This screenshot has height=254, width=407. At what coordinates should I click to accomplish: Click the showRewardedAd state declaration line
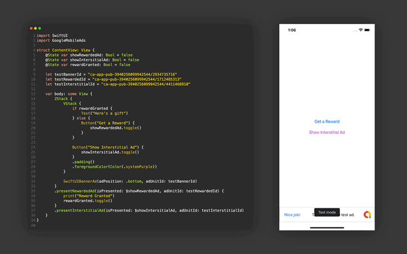tap(89, 55)
